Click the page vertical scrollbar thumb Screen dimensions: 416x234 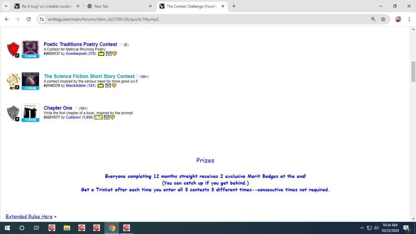[413, 72]
